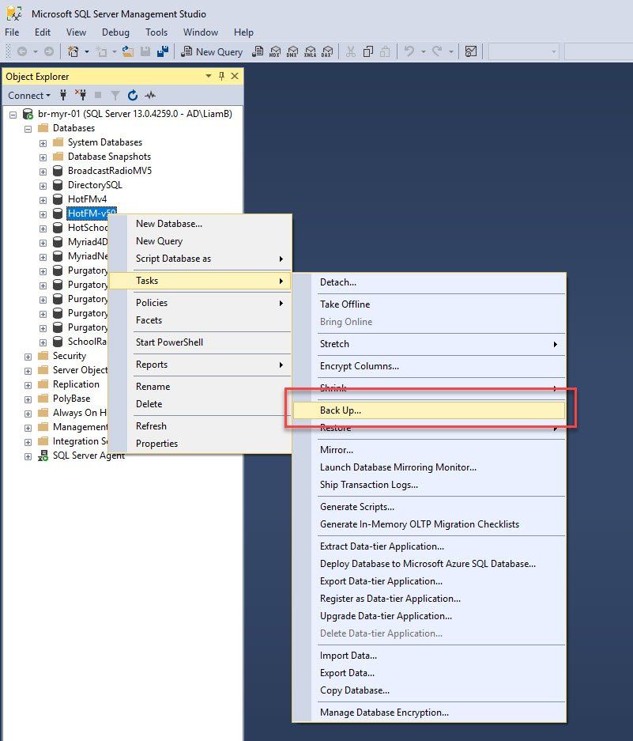Choose Properties in context menu
Screen dimensions: 633x741
200,444
